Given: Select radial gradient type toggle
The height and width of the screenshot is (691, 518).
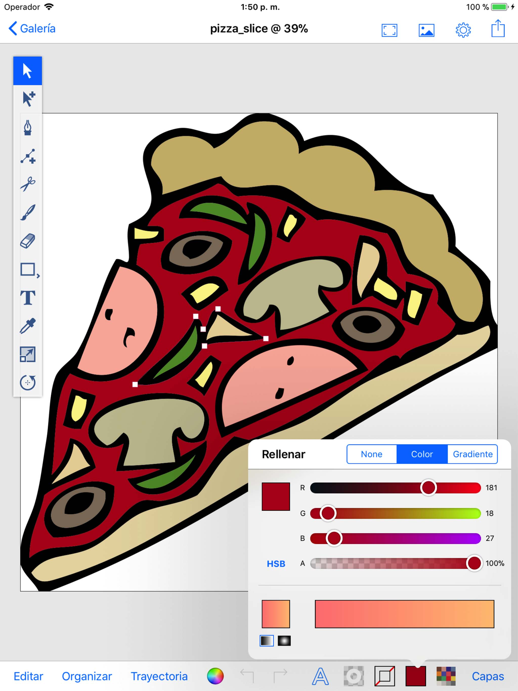Looking at the screenshot, I should pyautogui.click(x=284, y=641).
